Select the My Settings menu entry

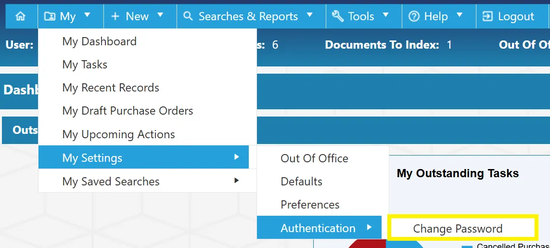pos(143,157)
